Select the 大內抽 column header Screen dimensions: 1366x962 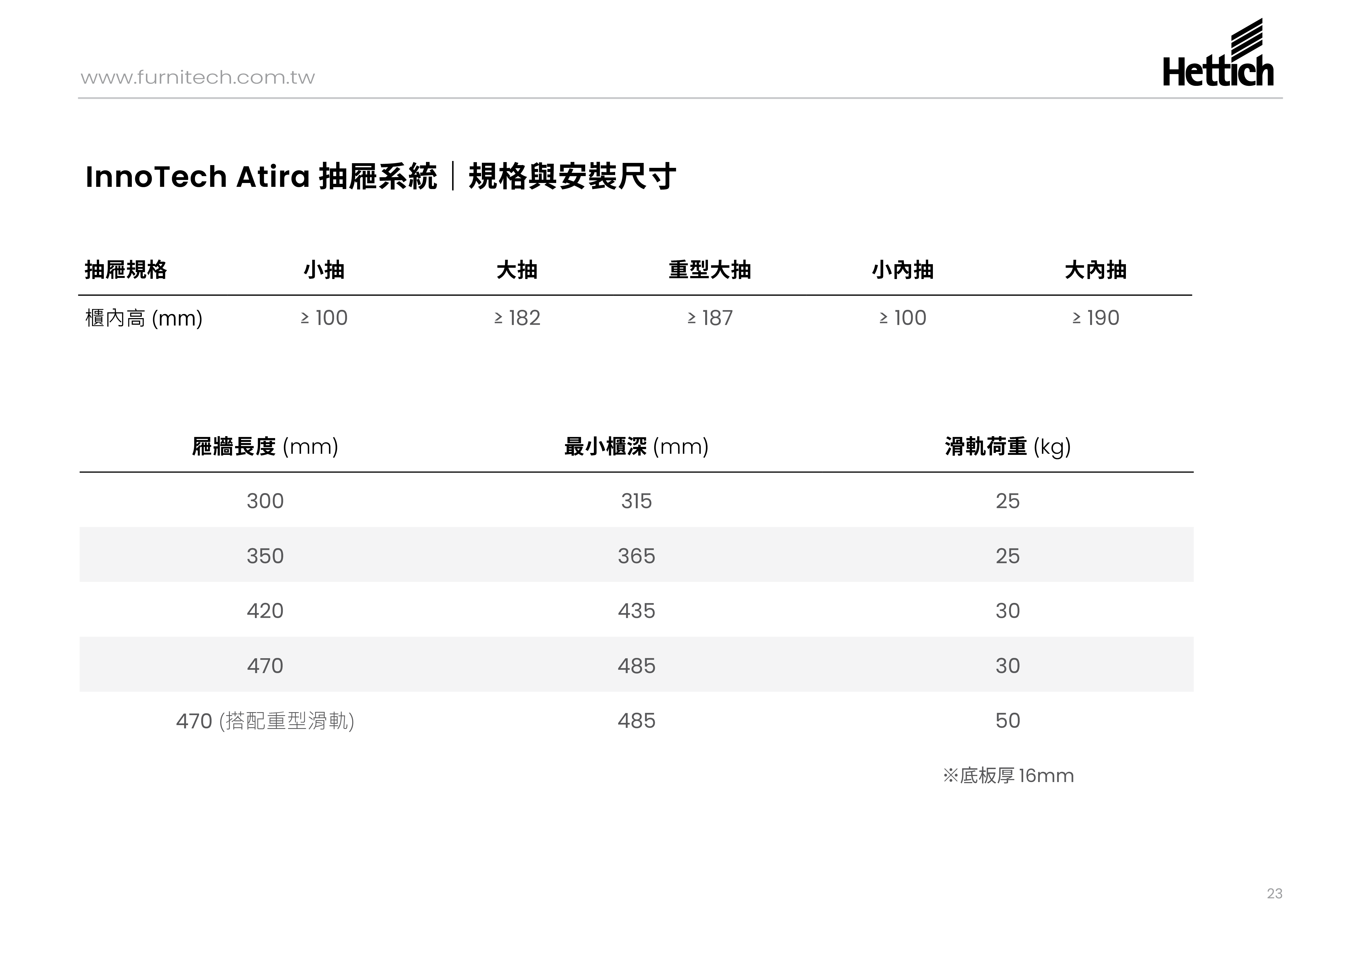[1095, 270]
